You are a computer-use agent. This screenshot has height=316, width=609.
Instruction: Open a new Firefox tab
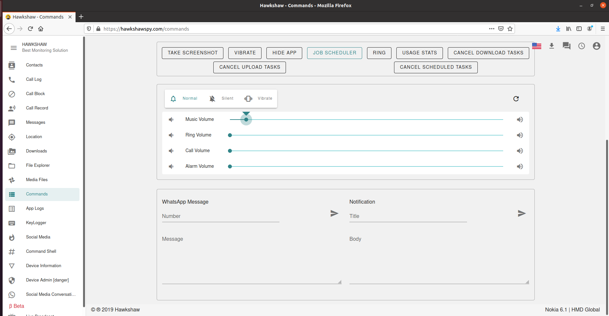point(81,17)
